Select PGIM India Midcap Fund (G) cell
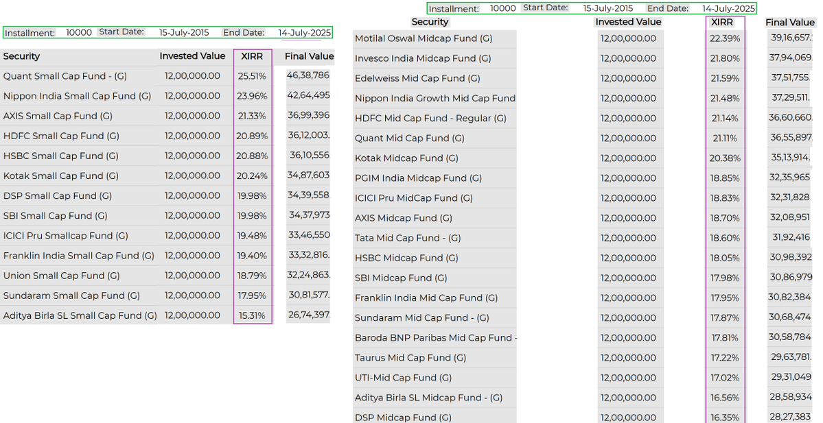823x423 pixels. tap(418, 178)
